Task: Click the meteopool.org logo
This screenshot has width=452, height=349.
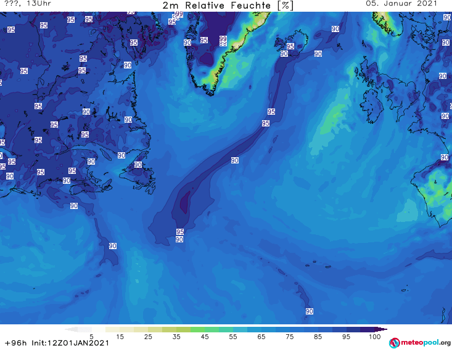Action: (x=420, y=343)
